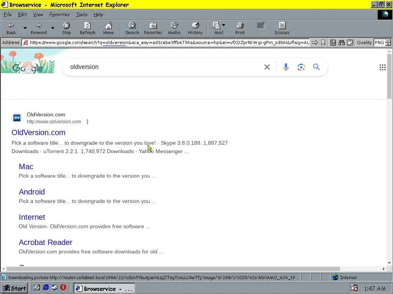
Task: Reload the page with the Refresh button
Action: click(88, 28)
